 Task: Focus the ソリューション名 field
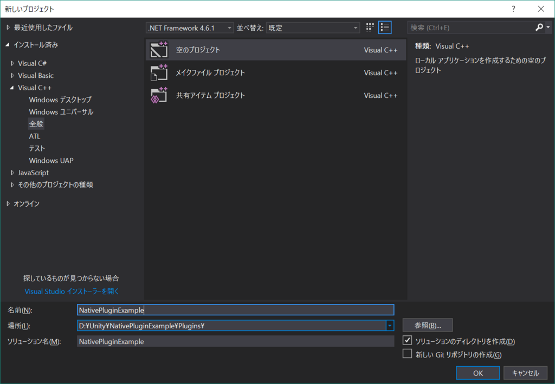click(235, 341)
